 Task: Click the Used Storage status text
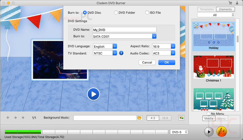click(x=34, y=137)
